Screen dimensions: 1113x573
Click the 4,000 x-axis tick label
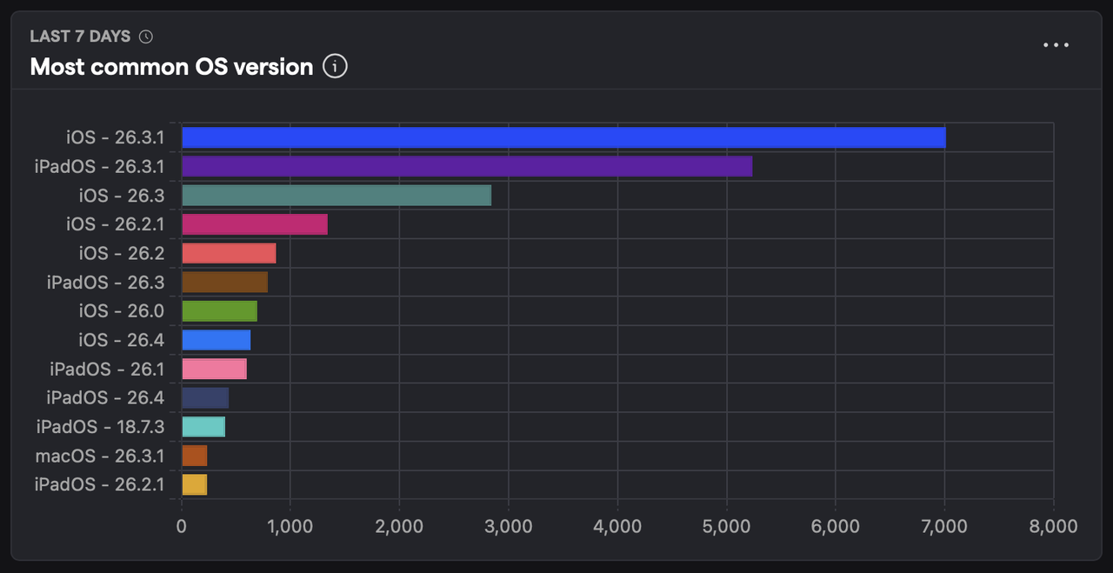tap(617, 526)
